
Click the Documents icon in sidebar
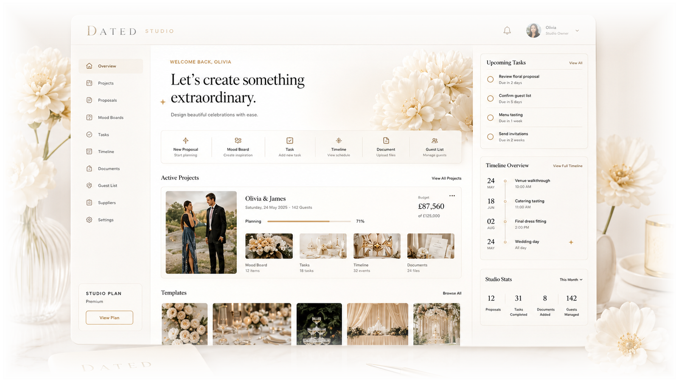(89, 169)
